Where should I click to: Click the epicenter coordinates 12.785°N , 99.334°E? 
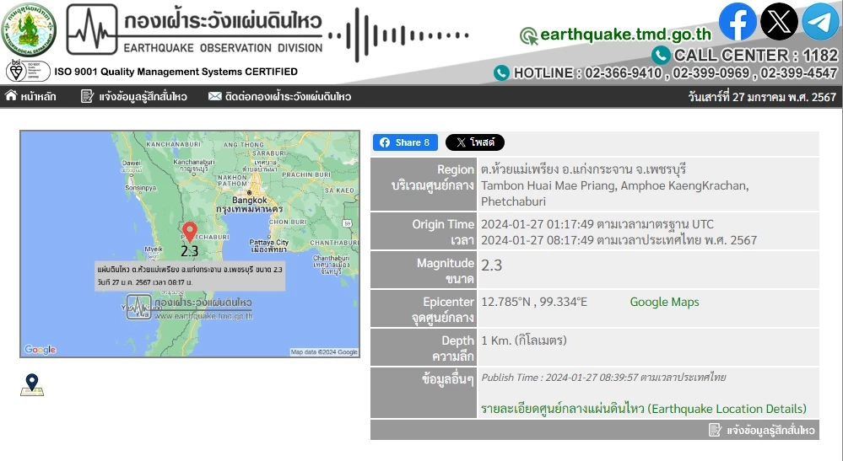click(534, 302)
